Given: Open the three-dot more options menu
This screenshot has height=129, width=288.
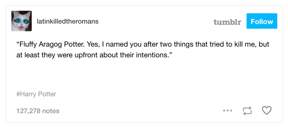Looking at the screenshot, I should tap(228, 111).
